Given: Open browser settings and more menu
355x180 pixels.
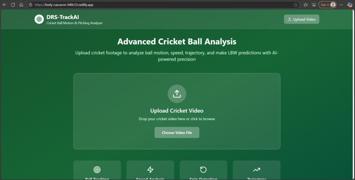Looking at the screenshot, I should click(x=341, y=5).
